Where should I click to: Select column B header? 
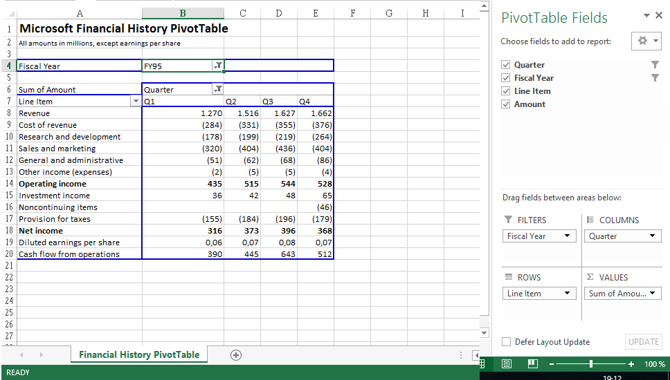point(183,13)
